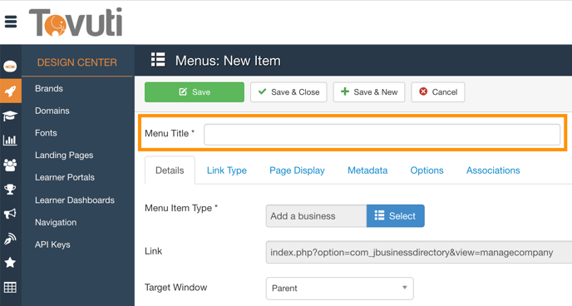Open the graduation cap sidebar icon

coord(10,116)
